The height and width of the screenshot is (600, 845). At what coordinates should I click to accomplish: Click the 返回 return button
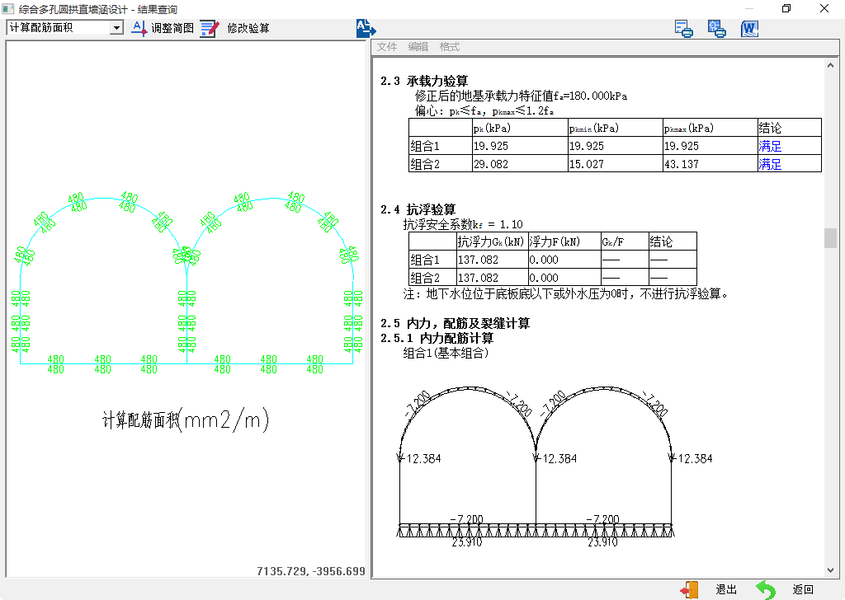785,590
